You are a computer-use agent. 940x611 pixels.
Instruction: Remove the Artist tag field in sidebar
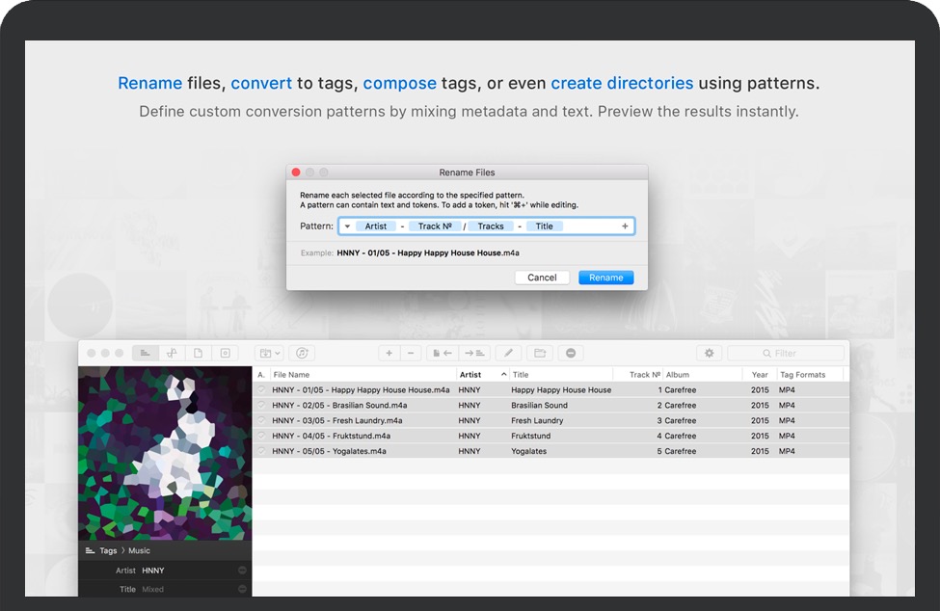[242, 571]
